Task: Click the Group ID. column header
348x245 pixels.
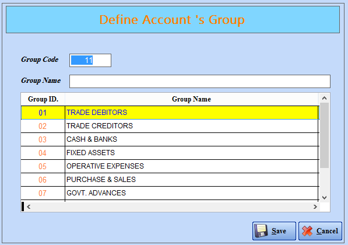Action: click(x=43, y=99)
